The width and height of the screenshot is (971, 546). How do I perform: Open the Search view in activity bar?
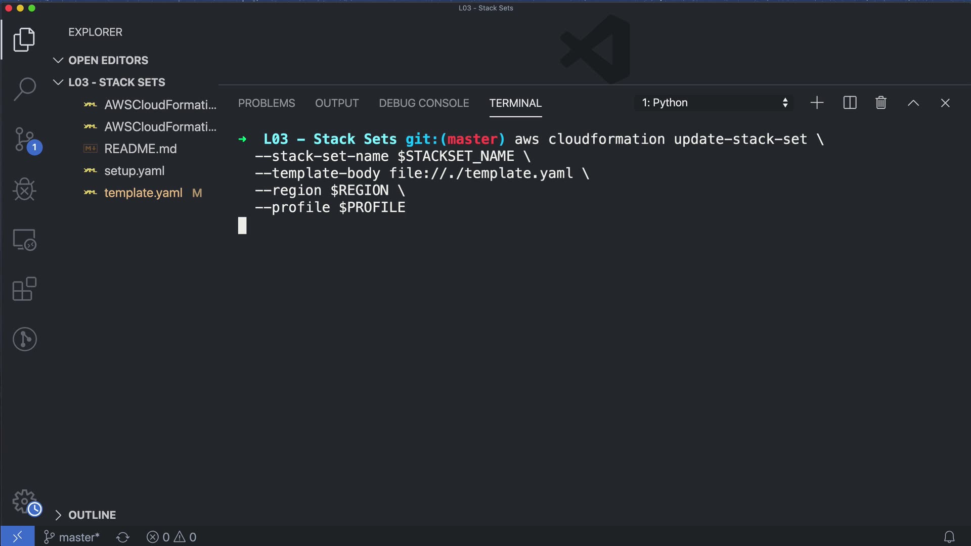(24, 89)
